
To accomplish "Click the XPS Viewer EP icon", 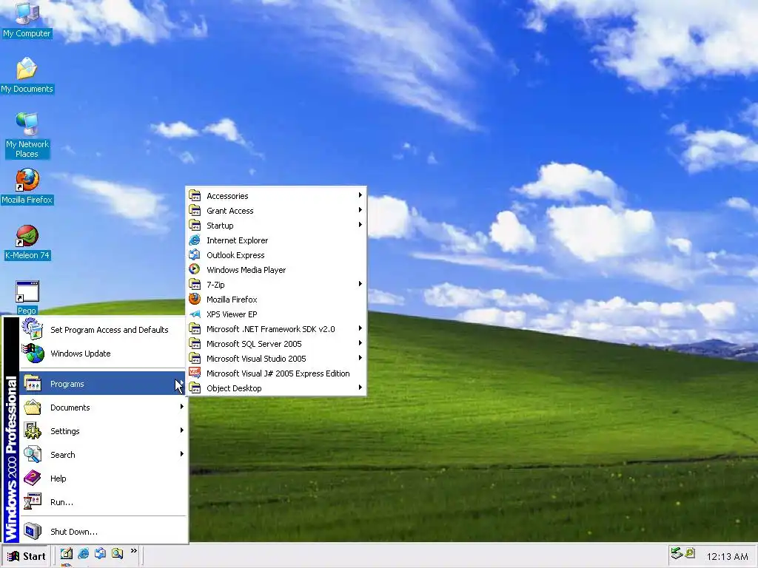I will [x=195, y=314].
